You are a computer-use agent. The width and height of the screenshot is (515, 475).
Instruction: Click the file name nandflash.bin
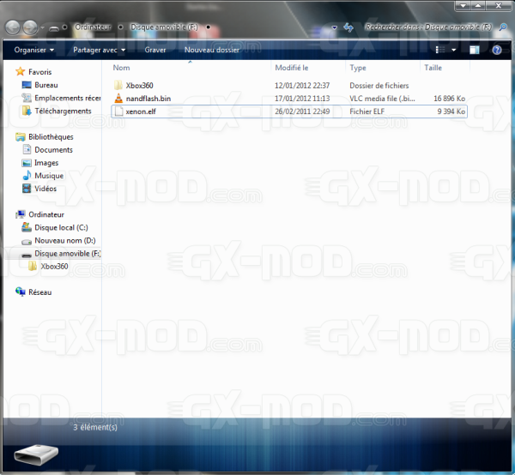(x=148, y=99)
